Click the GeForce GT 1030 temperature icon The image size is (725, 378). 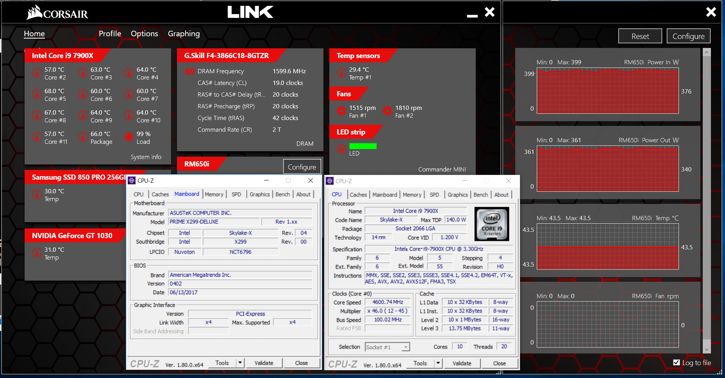click(x=37, y=253)
